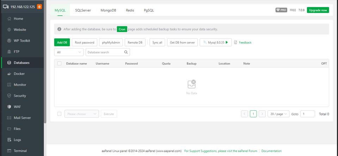Click the Database name column header
The image size is (338, 156).
coord(76,64)
